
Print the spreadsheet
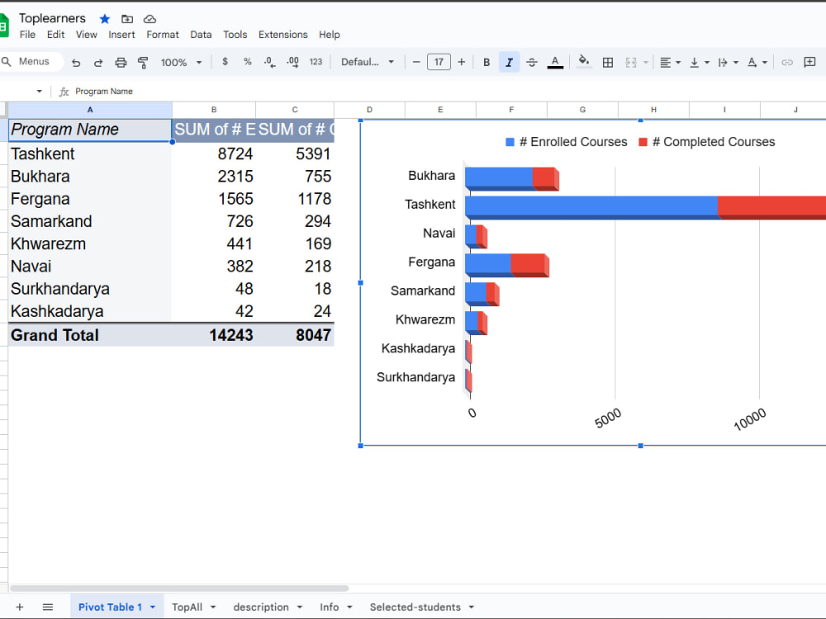[x=121, y=62]
